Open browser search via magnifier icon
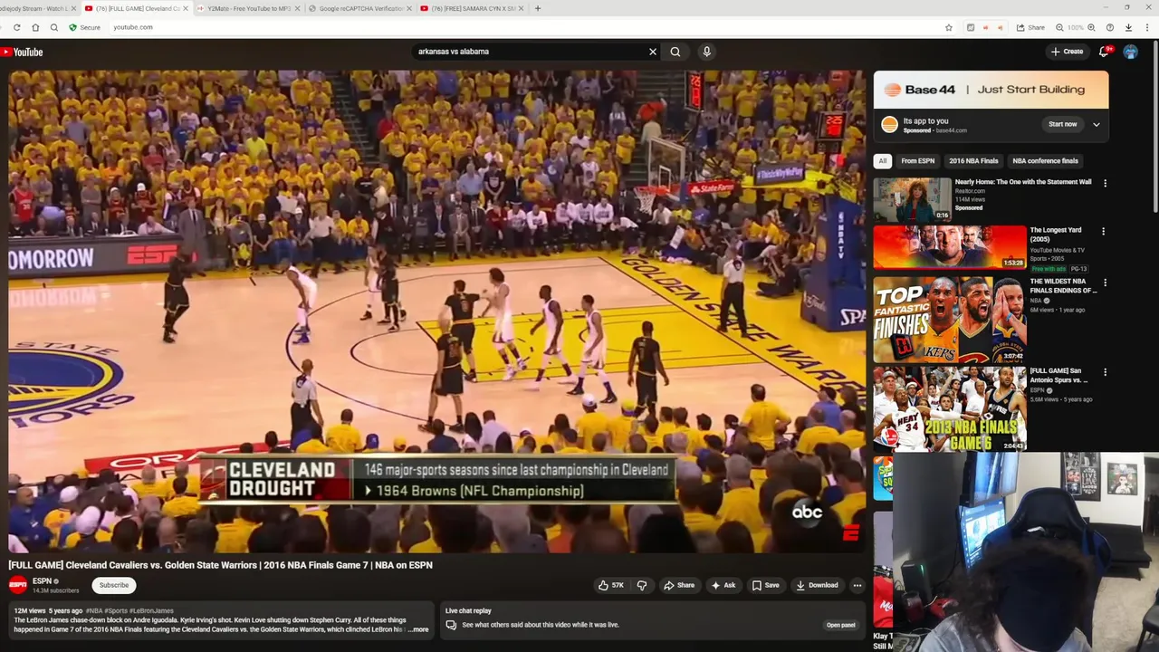 point(54,27)
